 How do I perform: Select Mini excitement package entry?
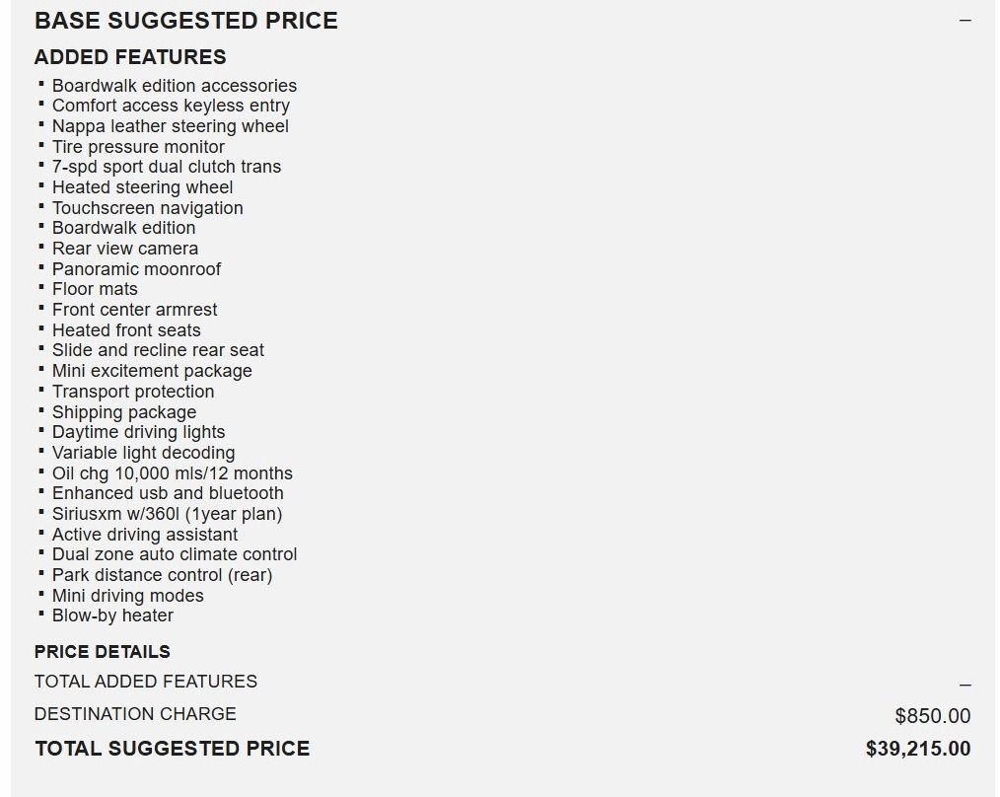[152, 371]
